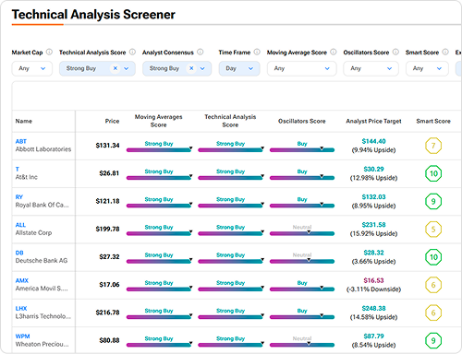This screenshot has height=354, width=462.
Task: Open the Smart Score Any dropdown
Action: [427, 68]
